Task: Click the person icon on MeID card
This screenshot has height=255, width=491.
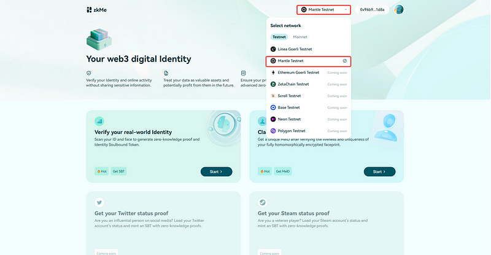Action: click(262, 122)
